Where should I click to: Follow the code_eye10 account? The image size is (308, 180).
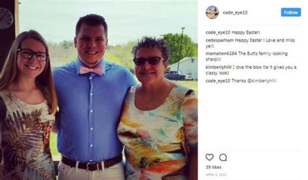click(x=291, y=12)
